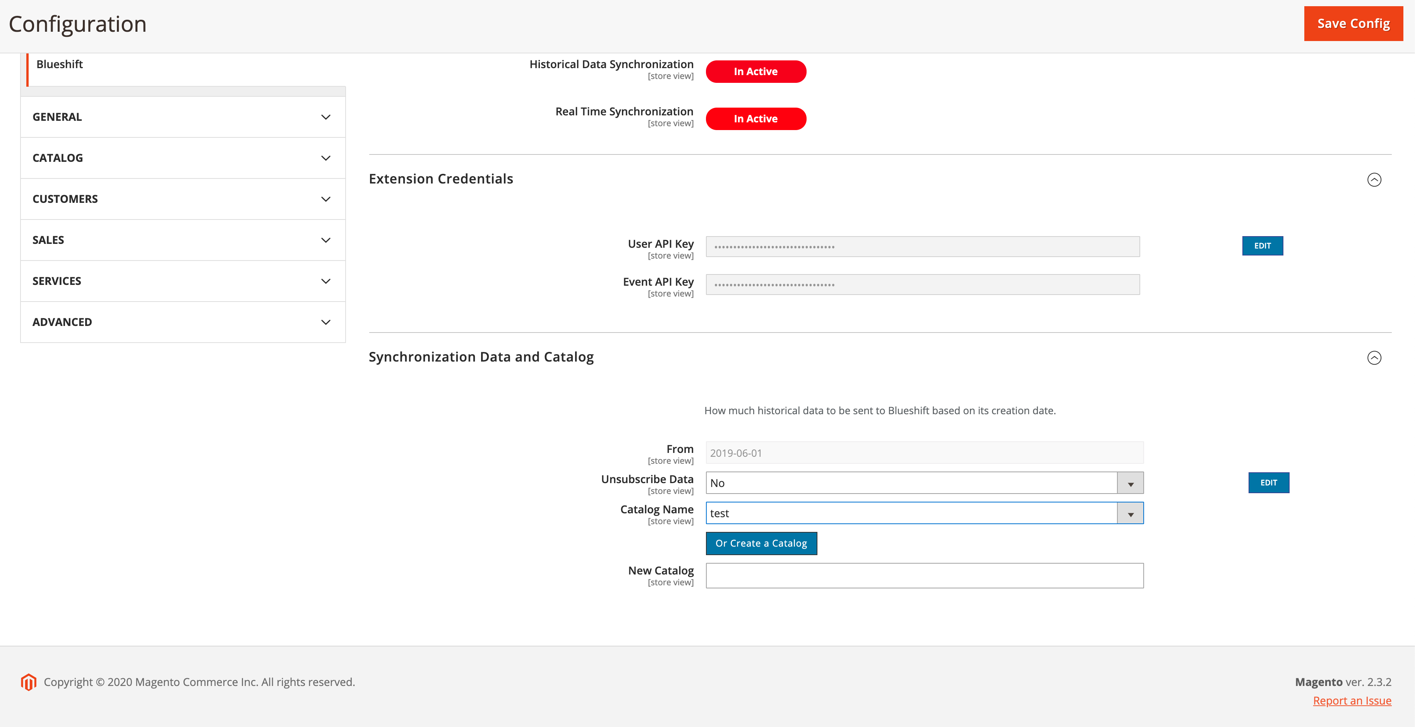The image size is (1415, 727).
Task: Click the Save Config button
Action: pyautogui.click(x=1353, y=24)
